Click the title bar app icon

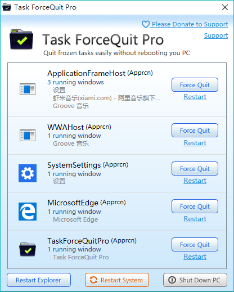(7, 7)
